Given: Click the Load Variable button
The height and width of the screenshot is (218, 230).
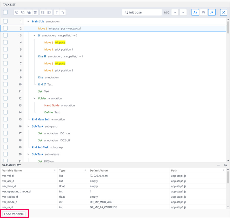Looking at the screenshot, I should 14,214.
